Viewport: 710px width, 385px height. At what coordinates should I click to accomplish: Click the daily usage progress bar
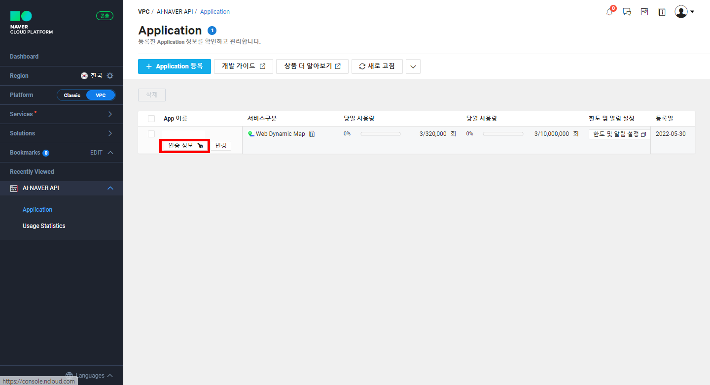point(381,134)
